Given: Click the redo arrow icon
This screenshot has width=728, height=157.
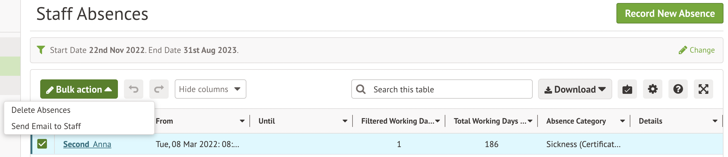Looking at the screenshot, I should pyautogui.click(x=159, y=89).
